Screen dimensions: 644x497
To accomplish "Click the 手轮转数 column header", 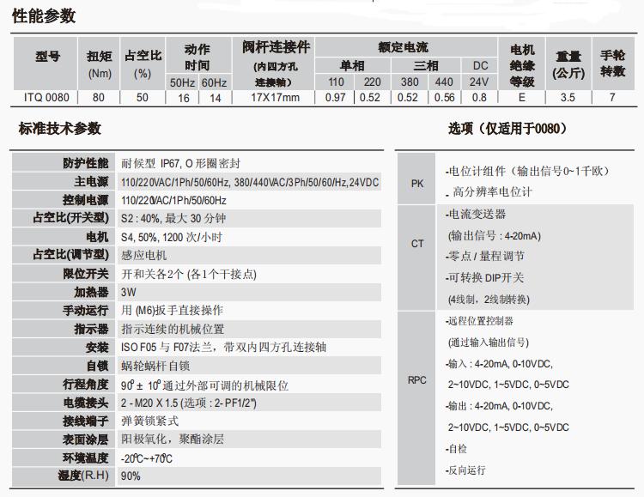I will click(x=612, y=64).
